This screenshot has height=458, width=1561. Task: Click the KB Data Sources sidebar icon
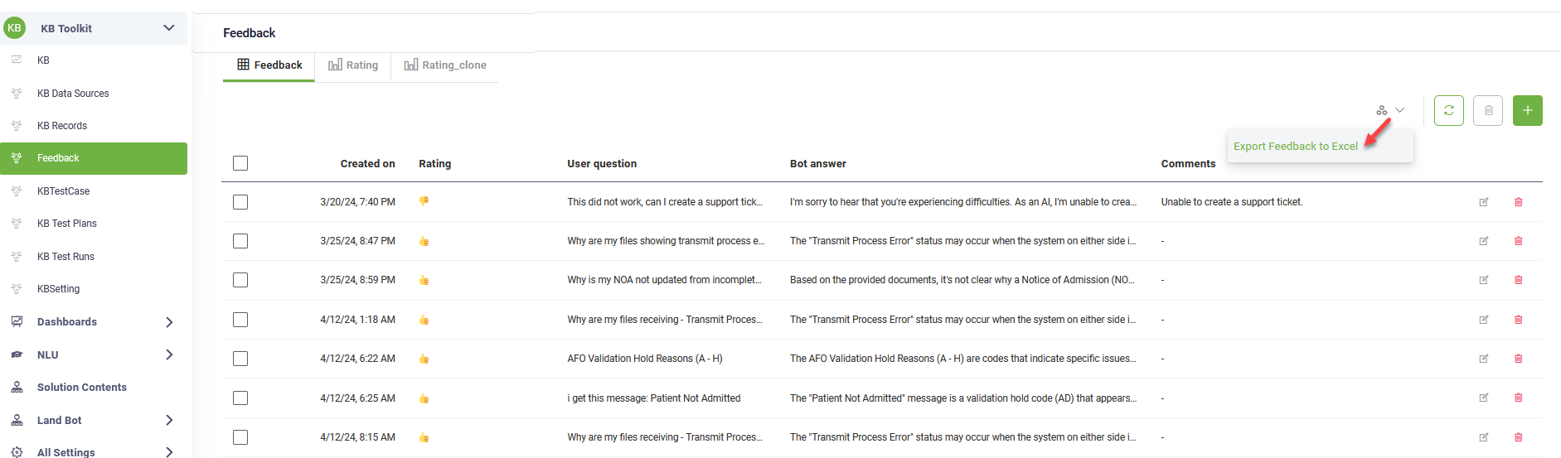pos(17,94)
